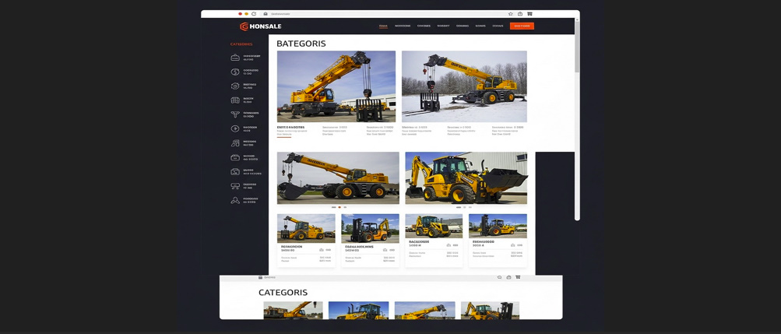Open the last navigation menu item before orange button
This screenshot has width=781, height=334.
498,26
